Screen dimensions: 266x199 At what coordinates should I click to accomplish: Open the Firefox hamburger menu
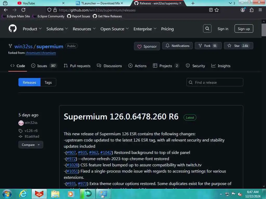pyautogui.click(x=260, y=10)
